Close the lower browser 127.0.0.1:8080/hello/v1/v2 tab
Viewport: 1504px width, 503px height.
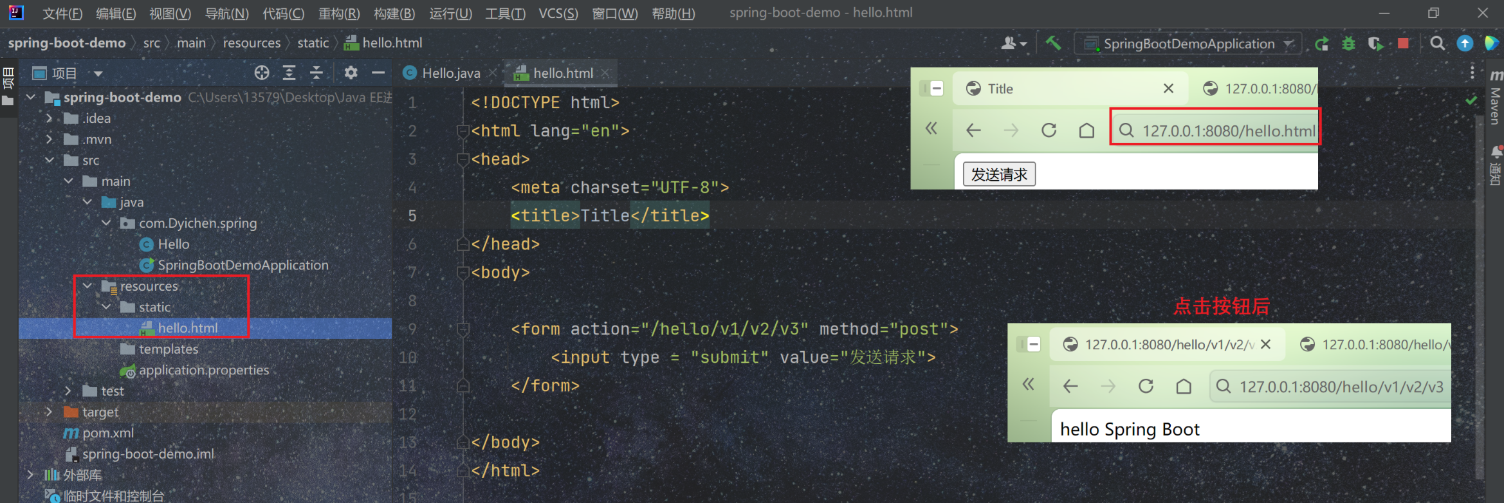point(1265,344)
